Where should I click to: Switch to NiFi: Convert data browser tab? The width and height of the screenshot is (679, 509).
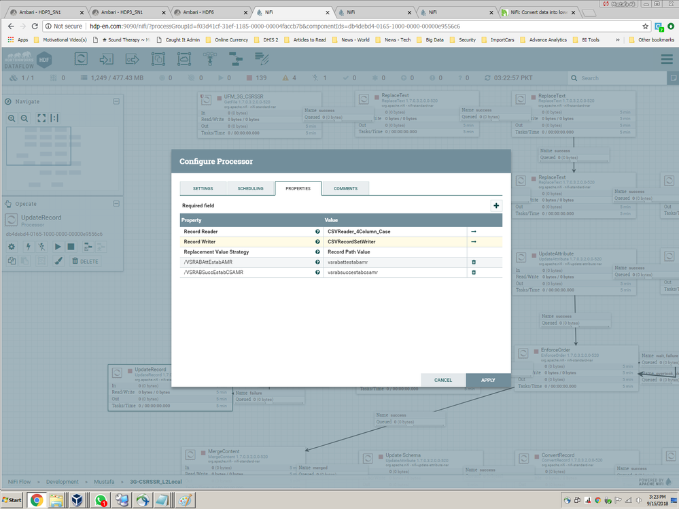[x=539, y=12]
